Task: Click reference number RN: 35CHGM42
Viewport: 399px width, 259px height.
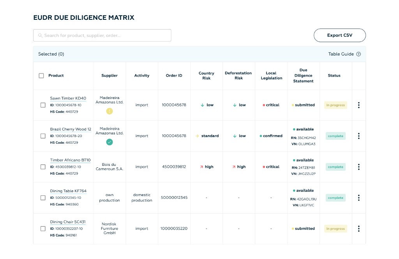Action: tap(303, 138)
